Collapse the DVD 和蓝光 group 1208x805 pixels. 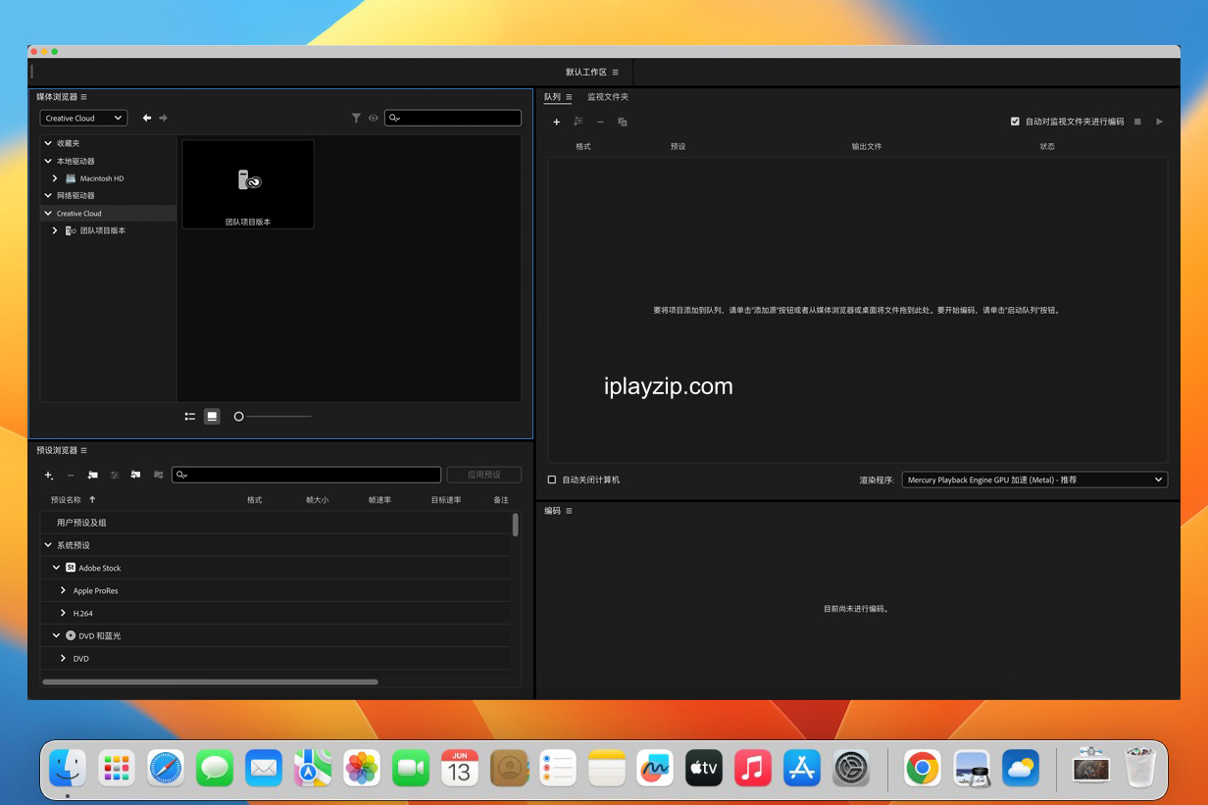coord(57,635)
